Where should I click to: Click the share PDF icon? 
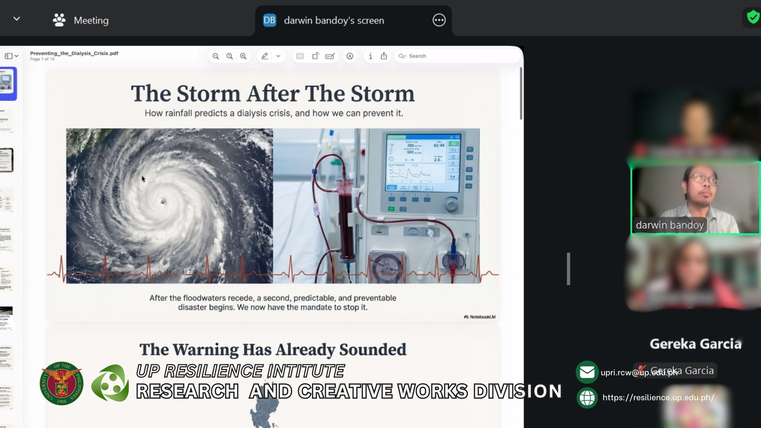[x=384, y=56]
